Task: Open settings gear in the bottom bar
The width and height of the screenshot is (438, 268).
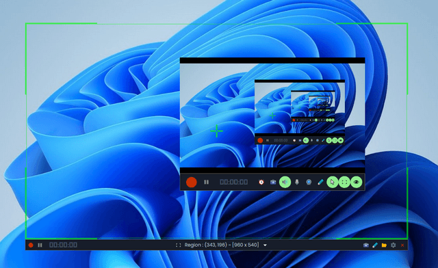Action: click(394, 245)
